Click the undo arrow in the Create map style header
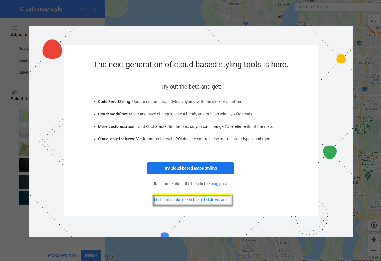381x261 pixels. pos(83,9)
